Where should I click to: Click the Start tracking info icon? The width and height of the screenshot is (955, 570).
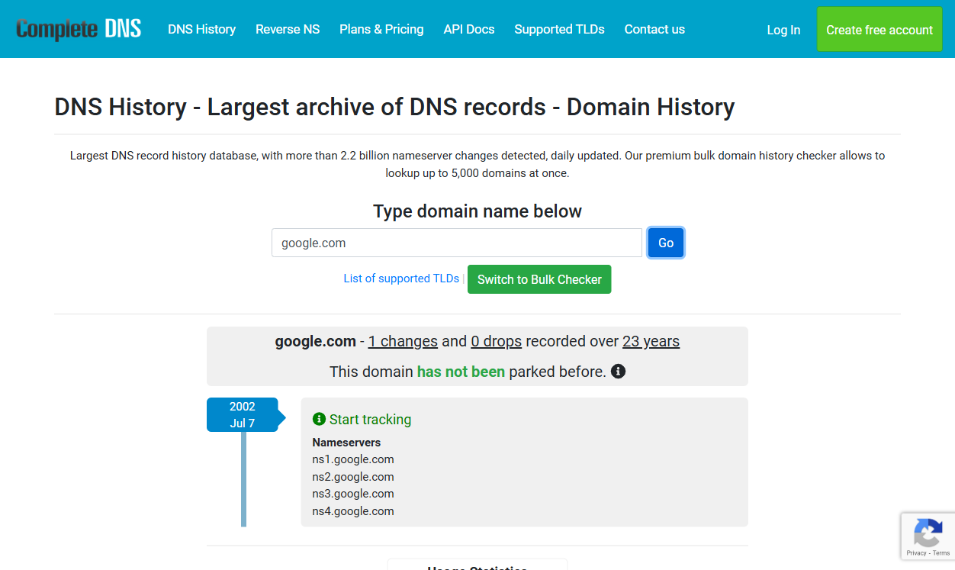[x=319, y=419]
